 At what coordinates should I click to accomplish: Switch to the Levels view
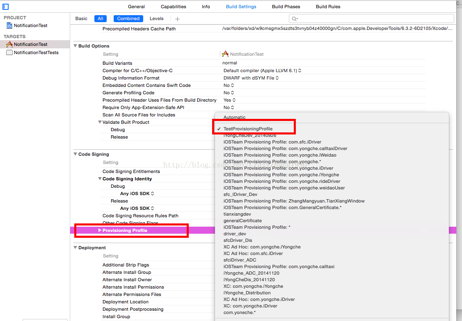click(156, 18)
